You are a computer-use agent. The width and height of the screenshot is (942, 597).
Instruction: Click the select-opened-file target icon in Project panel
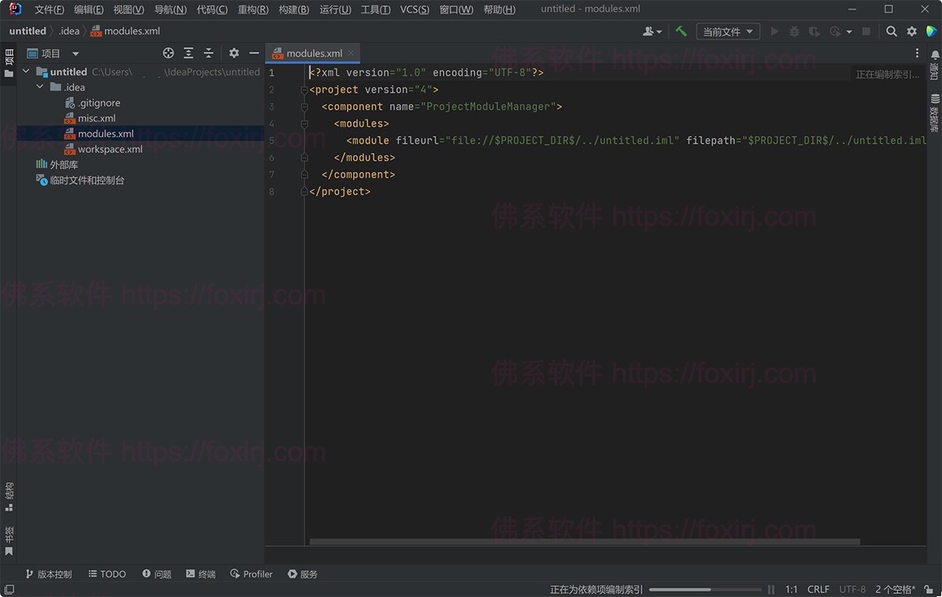coord(168,53)
